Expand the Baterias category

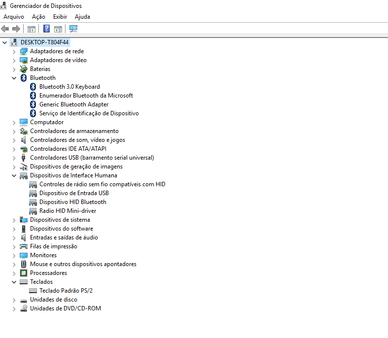pos(14,69)
